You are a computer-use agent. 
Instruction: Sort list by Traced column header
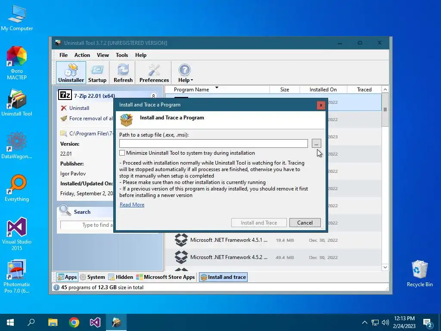coord(364,90)
